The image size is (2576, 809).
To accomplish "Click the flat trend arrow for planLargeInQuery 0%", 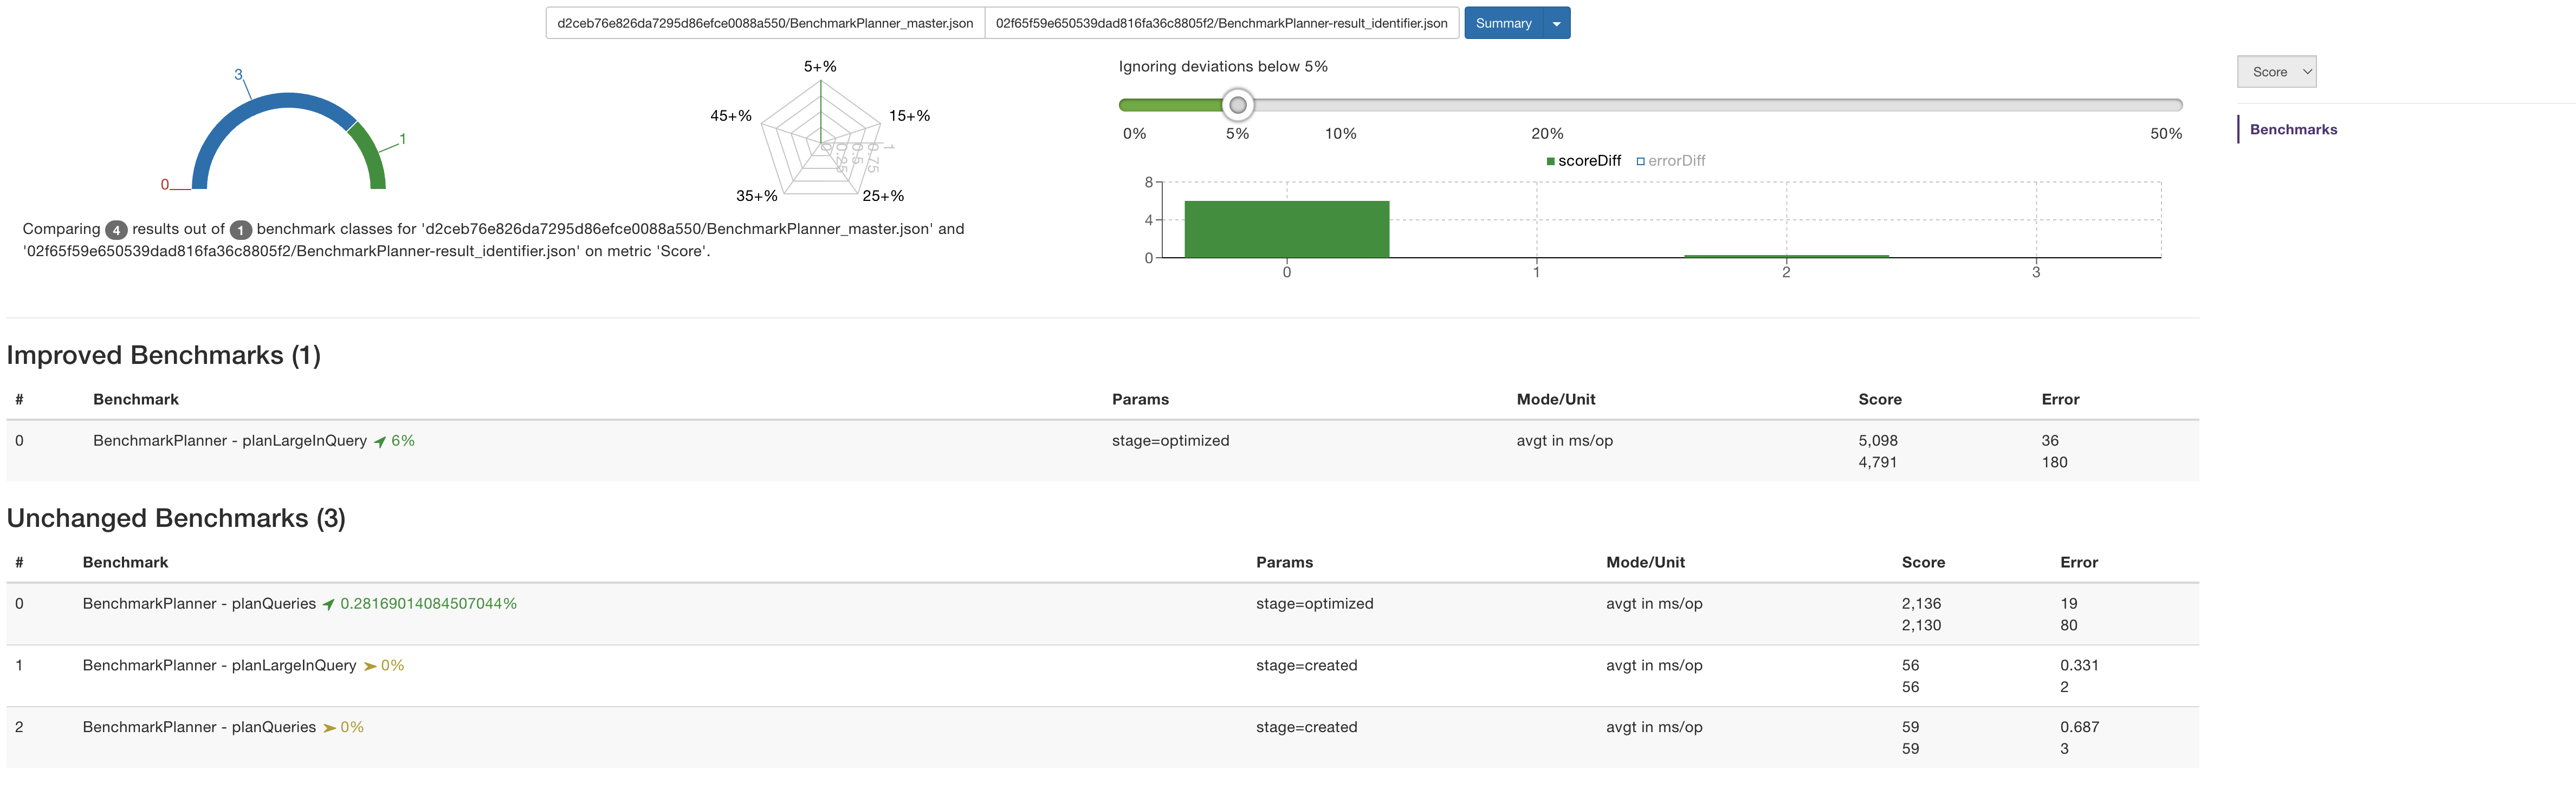I will (x=370, y=666).
